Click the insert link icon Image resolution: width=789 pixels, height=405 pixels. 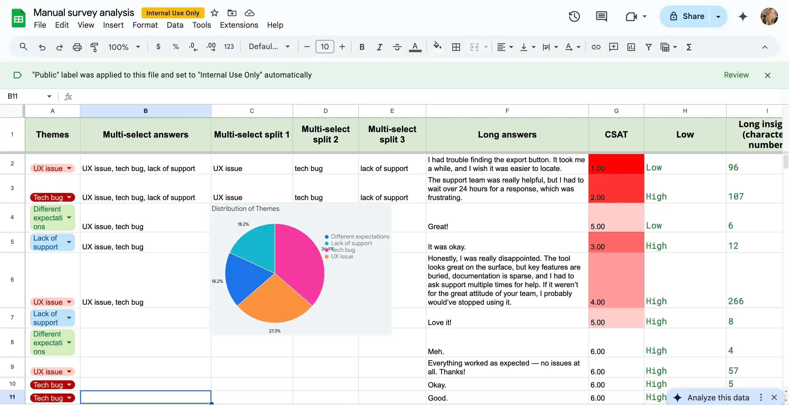(x=596, y=47)
